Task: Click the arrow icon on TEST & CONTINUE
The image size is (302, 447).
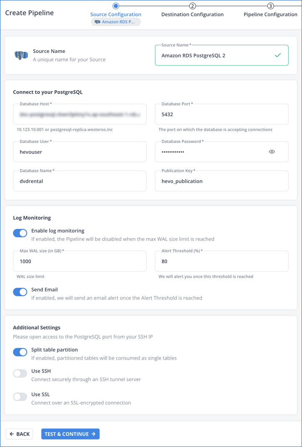Action: point(93,434)
